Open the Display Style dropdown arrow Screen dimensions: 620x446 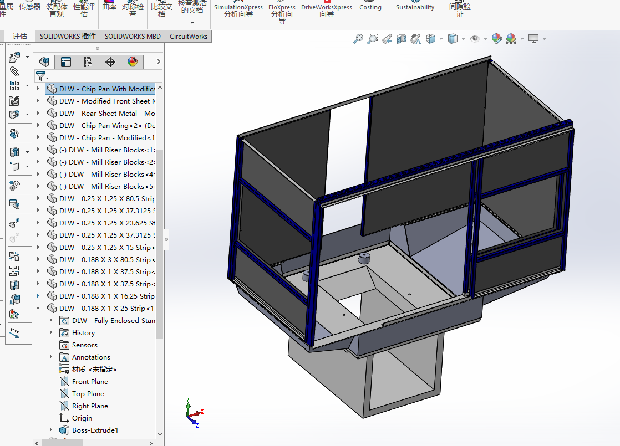click(x=464, y=39)
